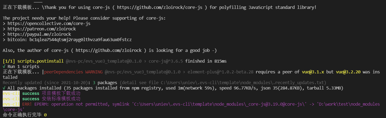Click the patreon.com/zloirock link

point(42,29)
